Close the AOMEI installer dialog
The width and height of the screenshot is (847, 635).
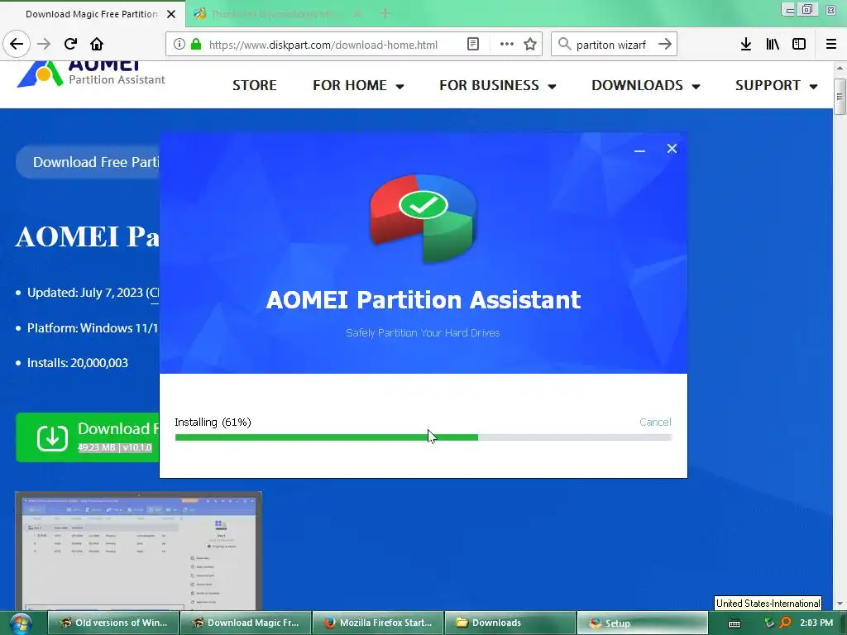pos(672,149)
